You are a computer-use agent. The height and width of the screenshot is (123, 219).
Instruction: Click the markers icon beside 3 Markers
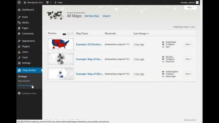pyautogui.click(x=163, y=74)
